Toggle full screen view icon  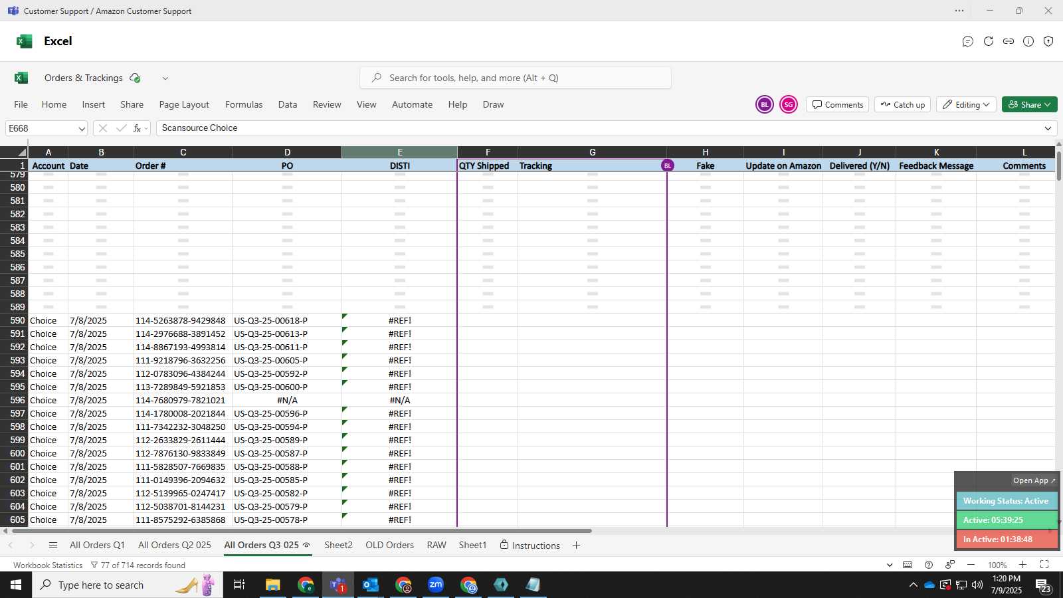[1044, 565]
